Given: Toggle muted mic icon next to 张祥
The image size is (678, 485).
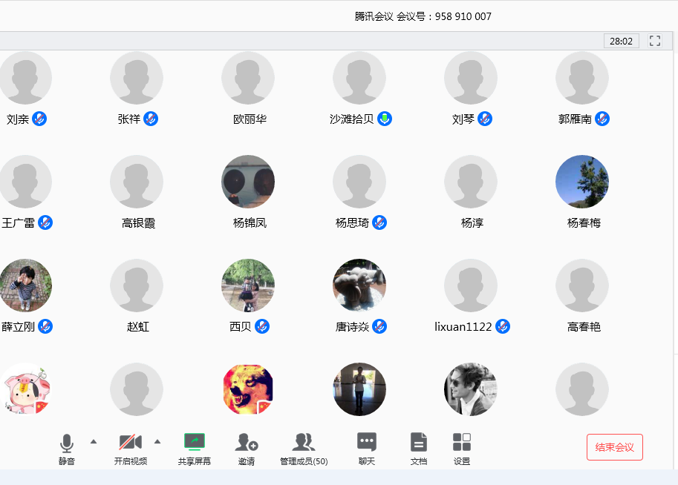Looking at the screenshot, I should pyautogui.click(x=151, y=119).
